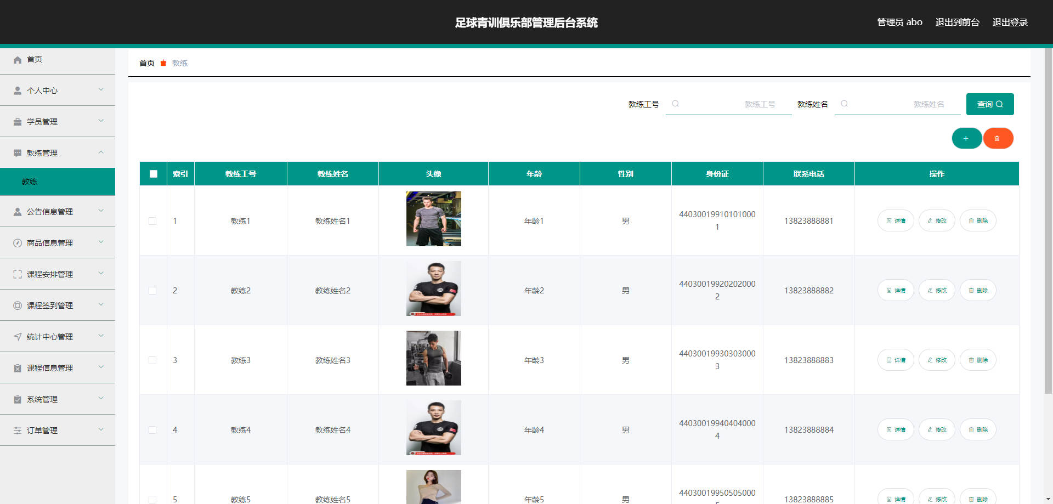Click the 公告信息管理 person icon
1053x504 pixels.
(x=18, y=212)
